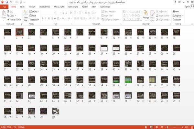
Task: Click the zoom in plus button
Action: [x=182, y=127]
